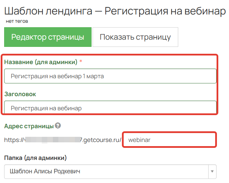Click the нет тегов label
The image size is (229, 183).
click(x=17, y=21)
